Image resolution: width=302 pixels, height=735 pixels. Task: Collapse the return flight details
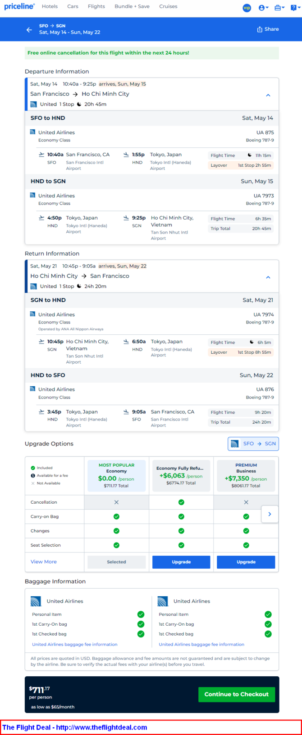(268, 277)
